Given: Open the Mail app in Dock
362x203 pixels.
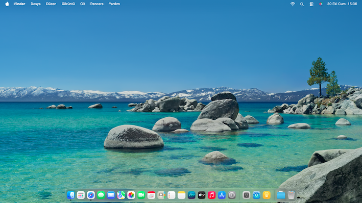Looking at the screenshot, I should 111,195.
